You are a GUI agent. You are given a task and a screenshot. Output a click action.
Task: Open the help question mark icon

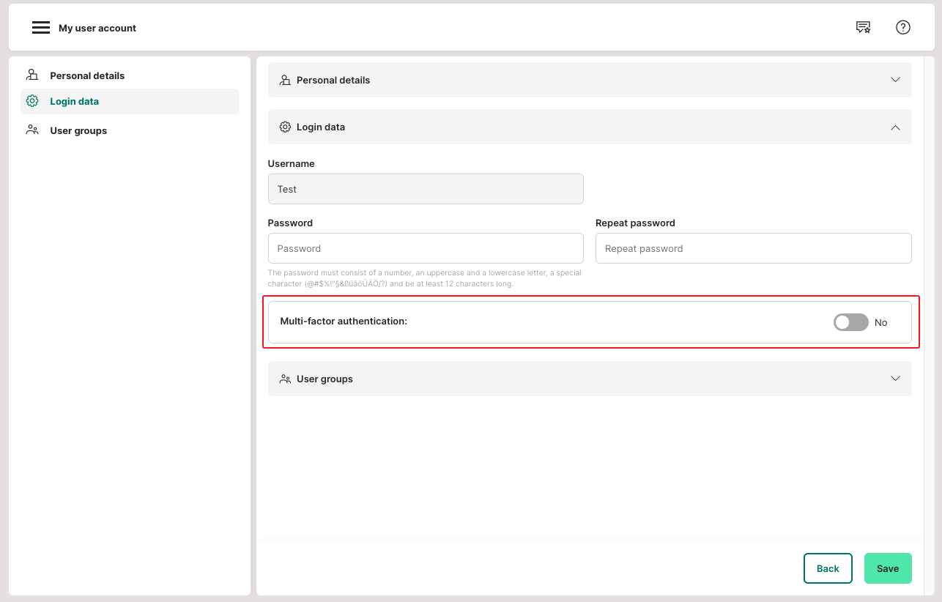point(903,28)
